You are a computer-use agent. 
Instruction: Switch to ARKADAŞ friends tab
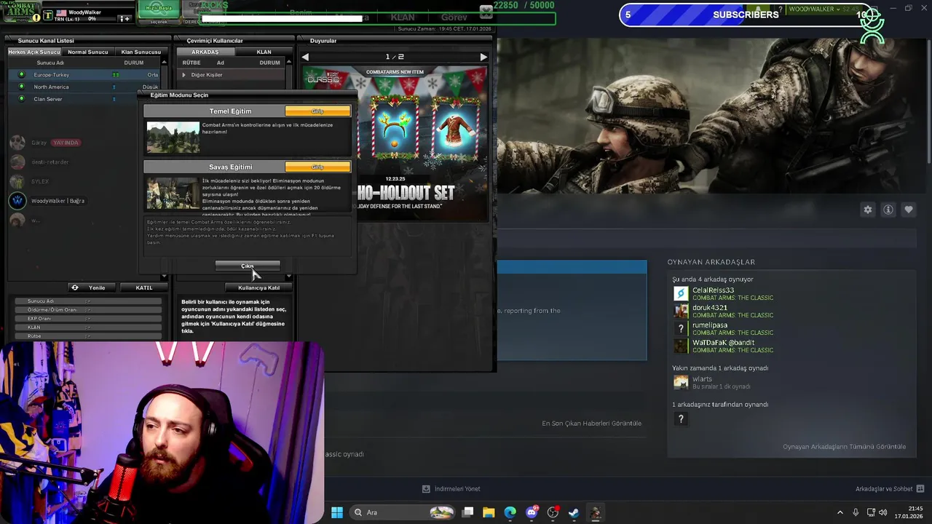coord(205,52)
